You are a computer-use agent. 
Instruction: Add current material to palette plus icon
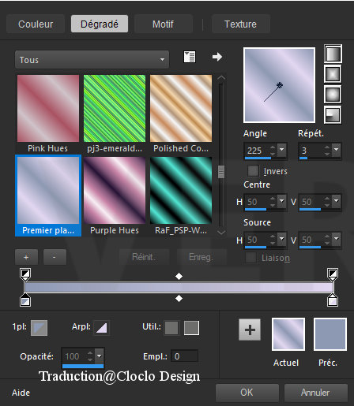click(x=250, y=330)
